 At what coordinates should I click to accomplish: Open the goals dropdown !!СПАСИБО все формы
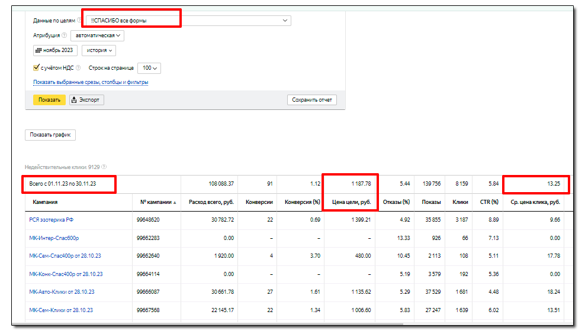coord(187,21)
